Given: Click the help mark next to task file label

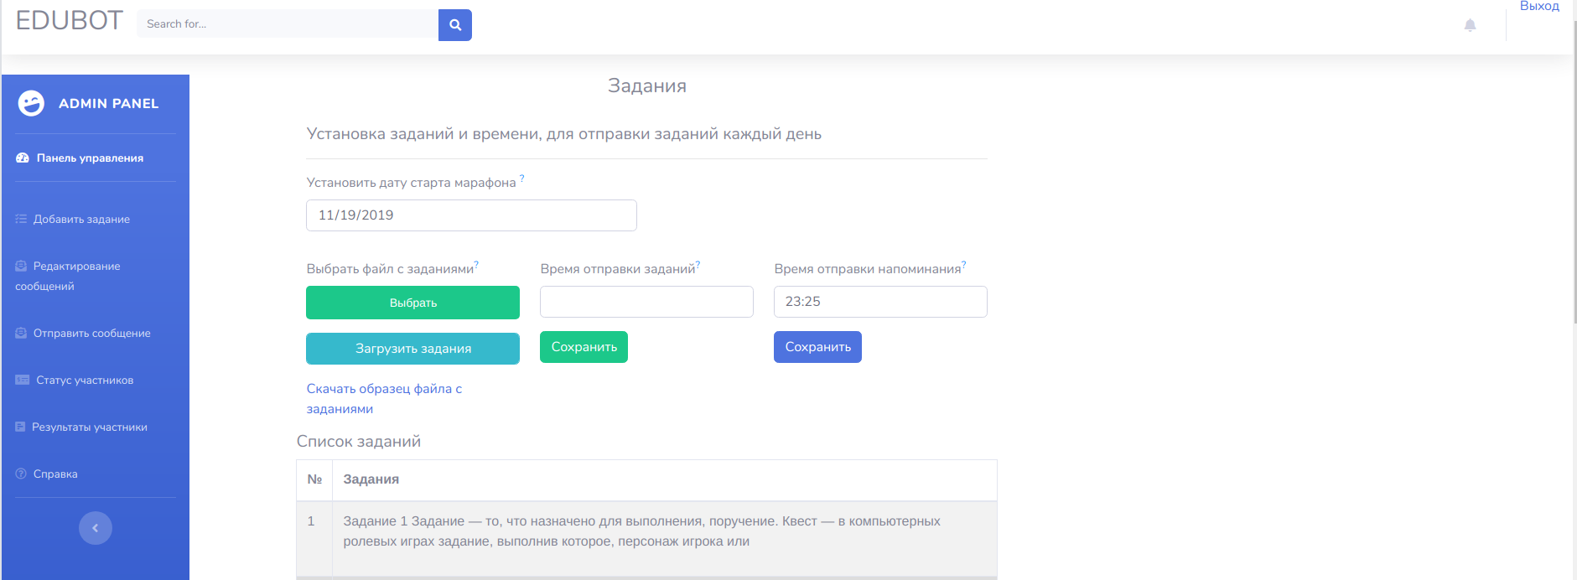Looking at the screenshot, I should pos(476,265).
